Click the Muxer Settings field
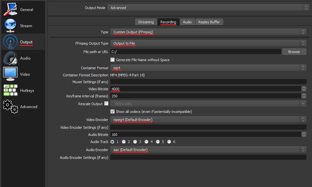Viewport: 312px width, 187px height. point(208,82)
